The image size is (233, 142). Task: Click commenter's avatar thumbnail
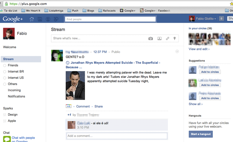coord(71,125)
